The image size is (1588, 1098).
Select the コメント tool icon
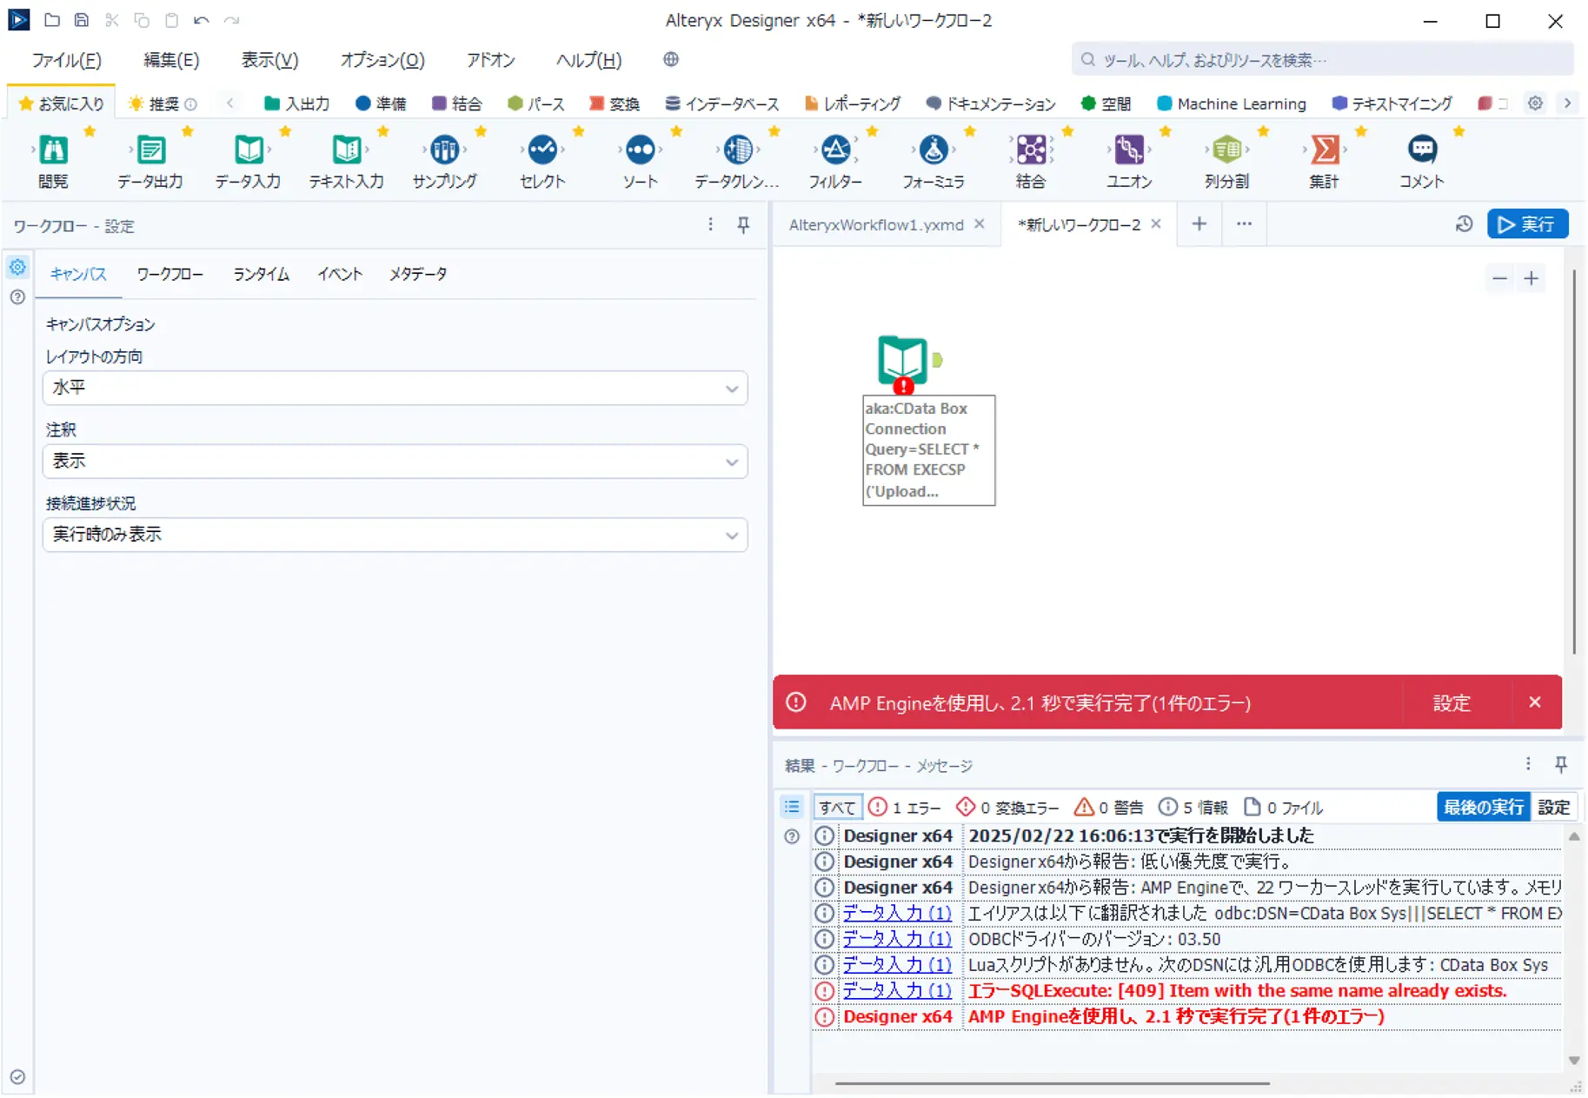(x=1422, y=150)
